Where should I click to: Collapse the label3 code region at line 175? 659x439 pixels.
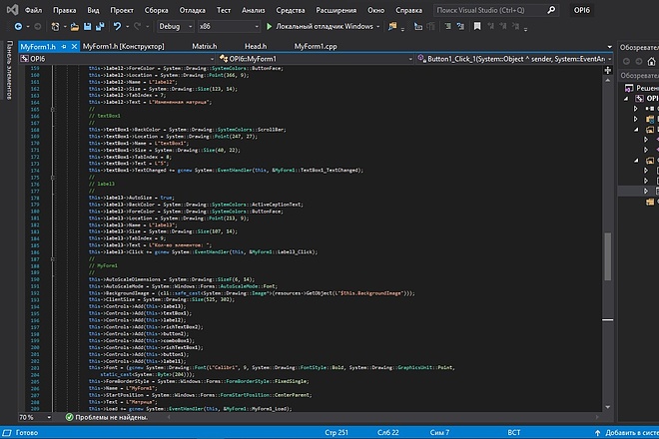pos(53,178)
